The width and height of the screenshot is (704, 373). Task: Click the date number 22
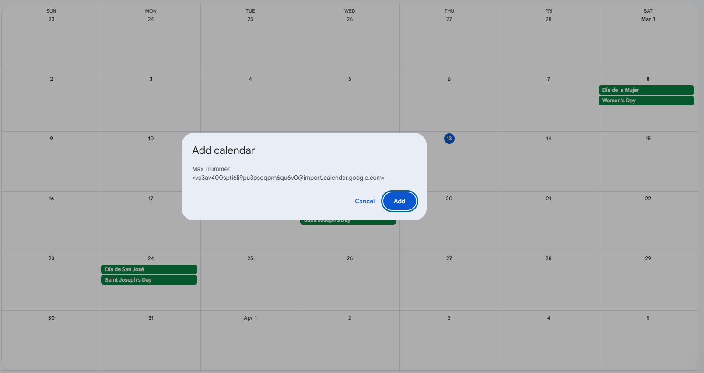[648, 199]
